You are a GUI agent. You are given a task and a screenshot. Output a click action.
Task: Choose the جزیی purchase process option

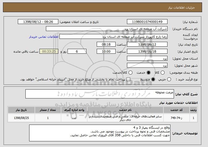[169, 79]
